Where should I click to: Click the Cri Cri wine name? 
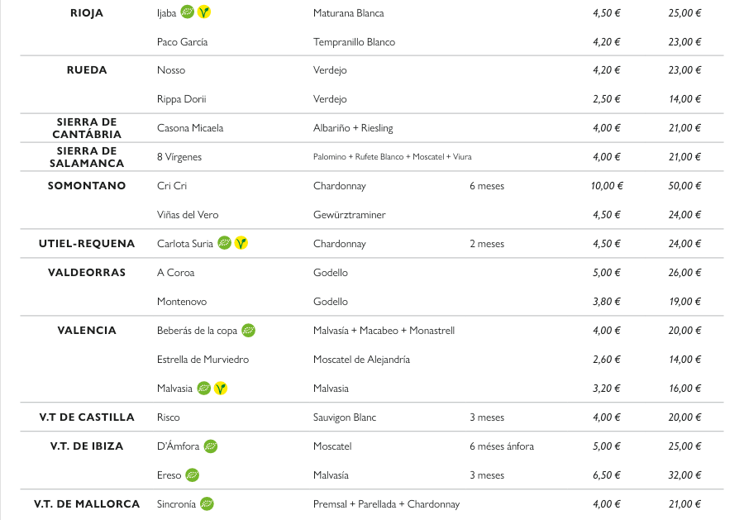172,186
